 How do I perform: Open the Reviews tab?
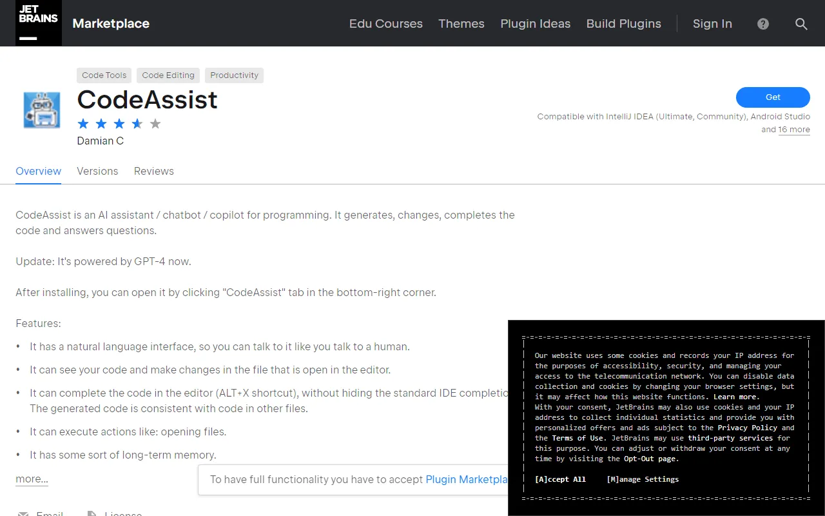153,171
